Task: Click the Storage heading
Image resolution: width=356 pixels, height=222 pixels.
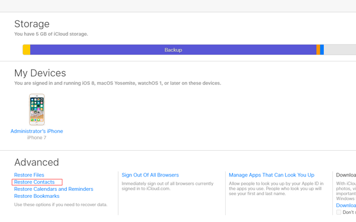Action: 32,24
